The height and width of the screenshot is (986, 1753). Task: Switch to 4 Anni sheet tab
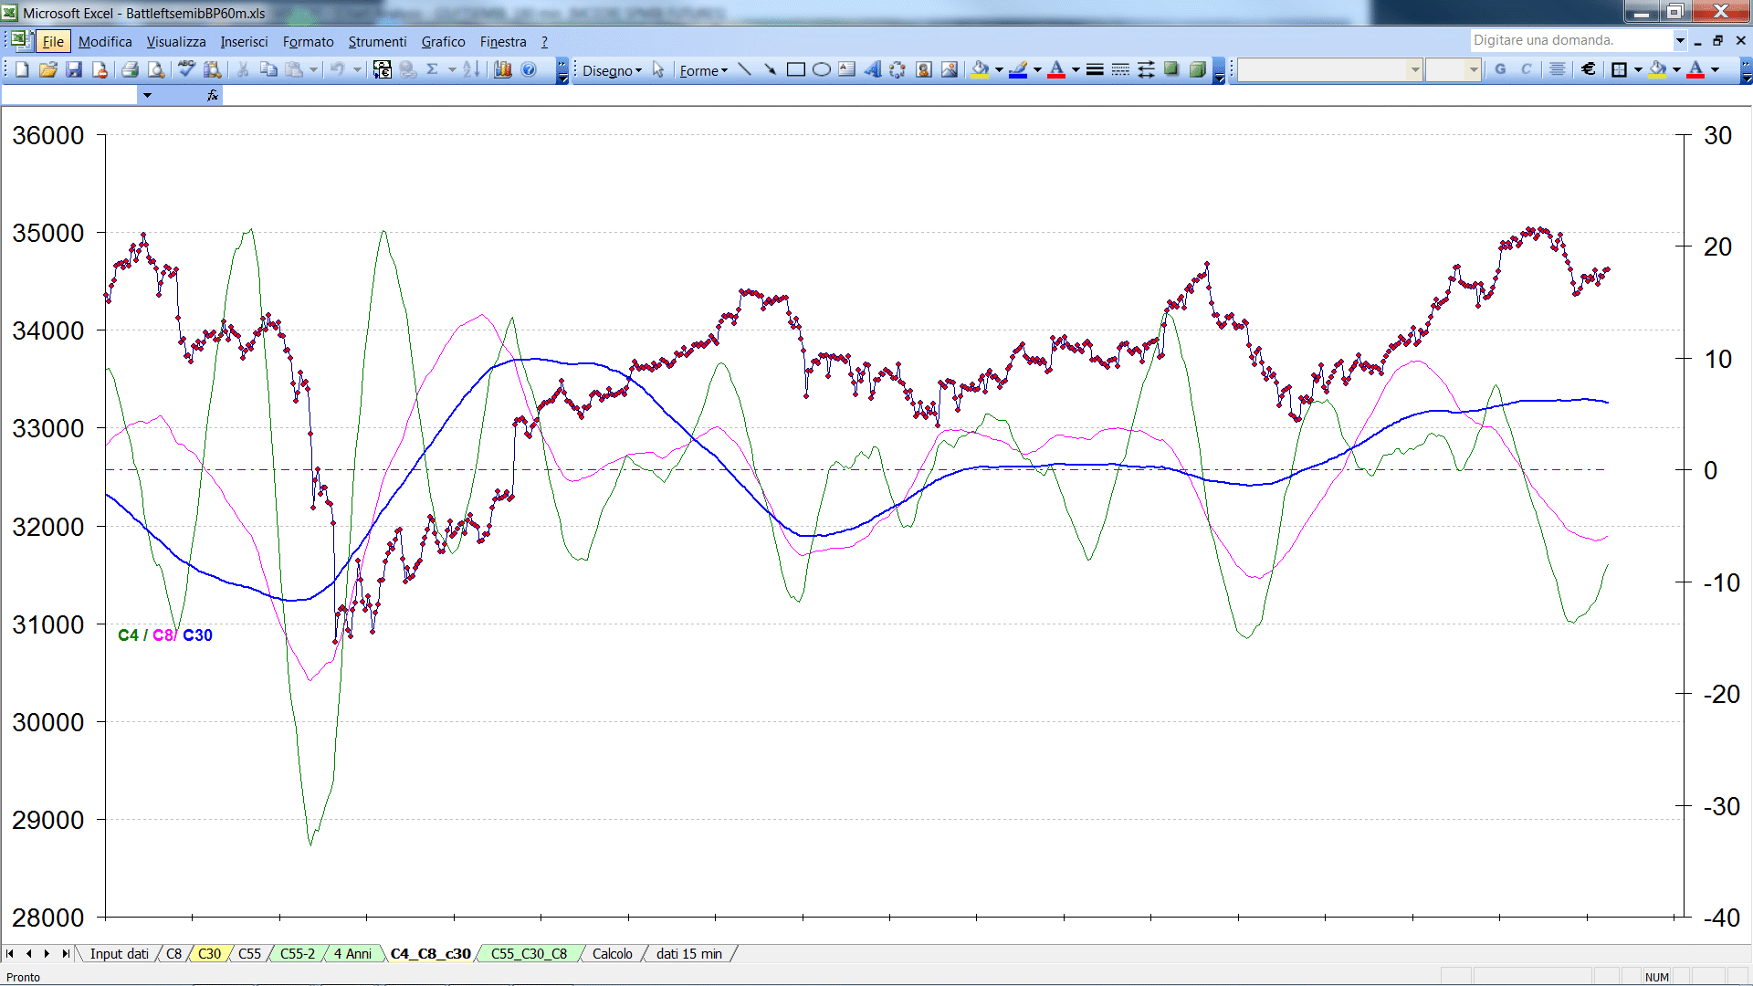click(x=352, y=953)
